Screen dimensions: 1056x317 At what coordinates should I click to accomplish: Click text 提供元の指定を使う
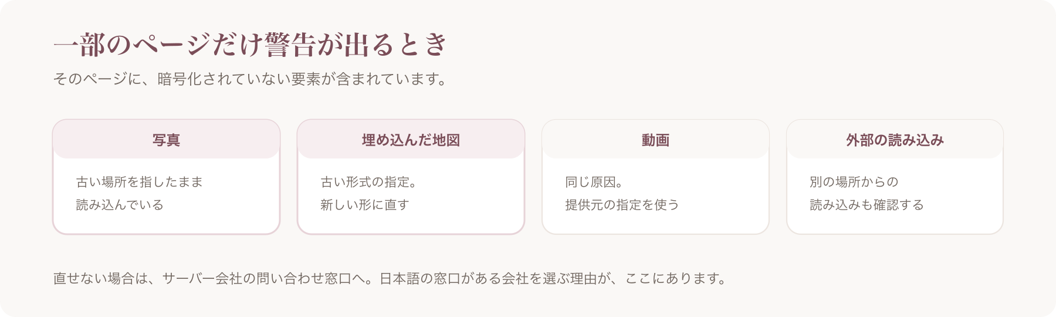coord(622,205)
